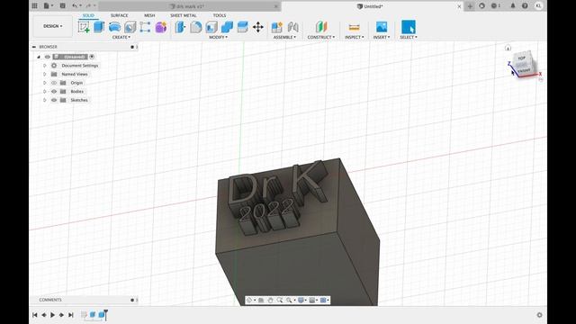Switch to the Sheet Metal tab
Image resolution: width=576 pixels, height=324 pixels.
tap(184, 15)
